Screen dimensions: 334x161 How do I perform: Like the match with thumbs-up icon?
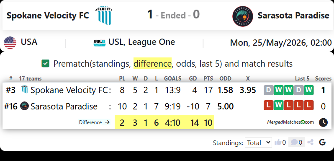pyautogui.click(x=278, y=142)
